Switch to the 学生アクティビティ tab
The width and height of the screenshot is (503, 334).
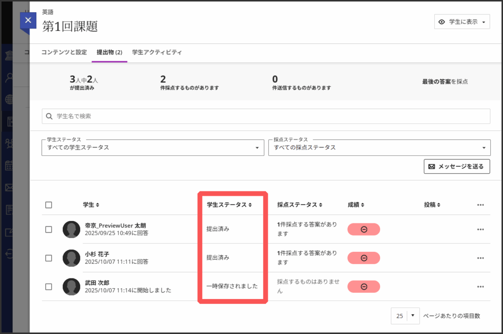tap(157, 52)
